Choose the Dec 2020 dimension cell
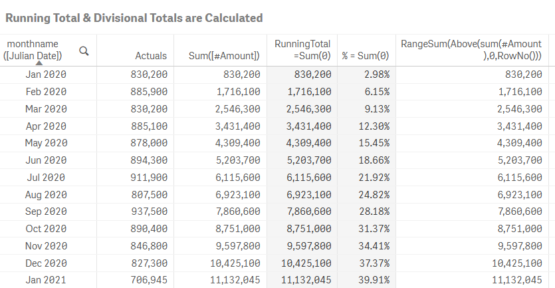 pyautogui.click(x=46, y=263)
